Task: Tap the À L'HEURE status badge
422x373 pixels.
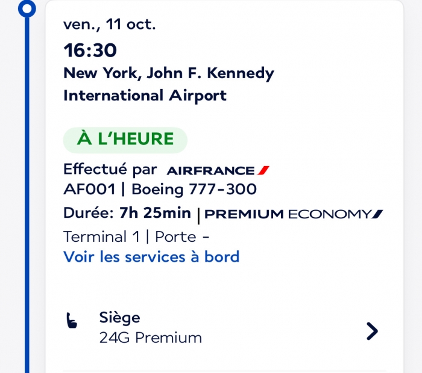Action: coord(125,140)
